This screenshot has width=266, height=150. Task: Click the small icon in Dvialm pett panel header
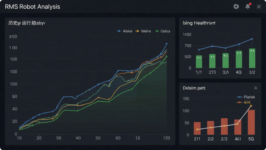256,88
